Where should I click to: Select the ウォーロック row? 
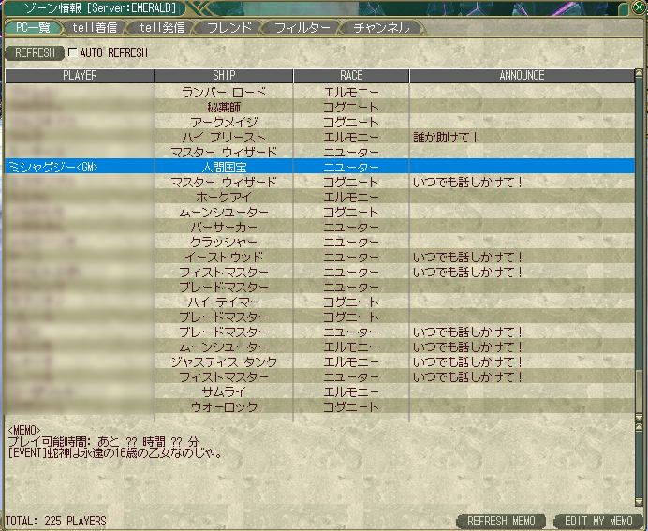click(x=320, y=406)
